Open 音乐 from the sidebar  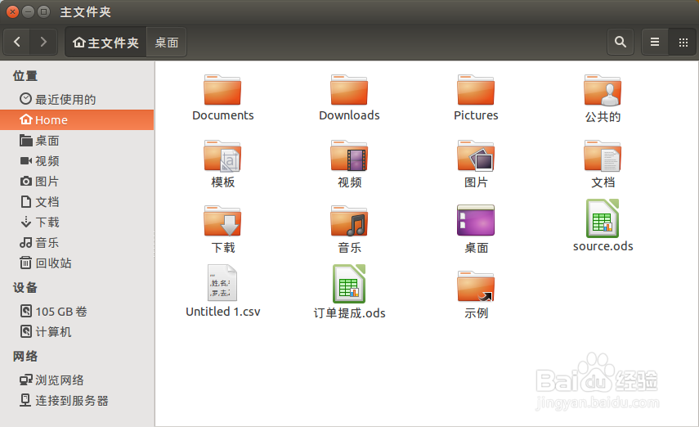click(77, 242)
